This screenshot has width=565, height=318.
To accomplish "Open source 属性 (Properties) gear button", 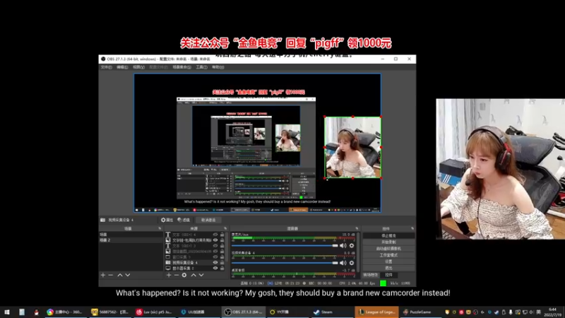I will tap(167, 220).
